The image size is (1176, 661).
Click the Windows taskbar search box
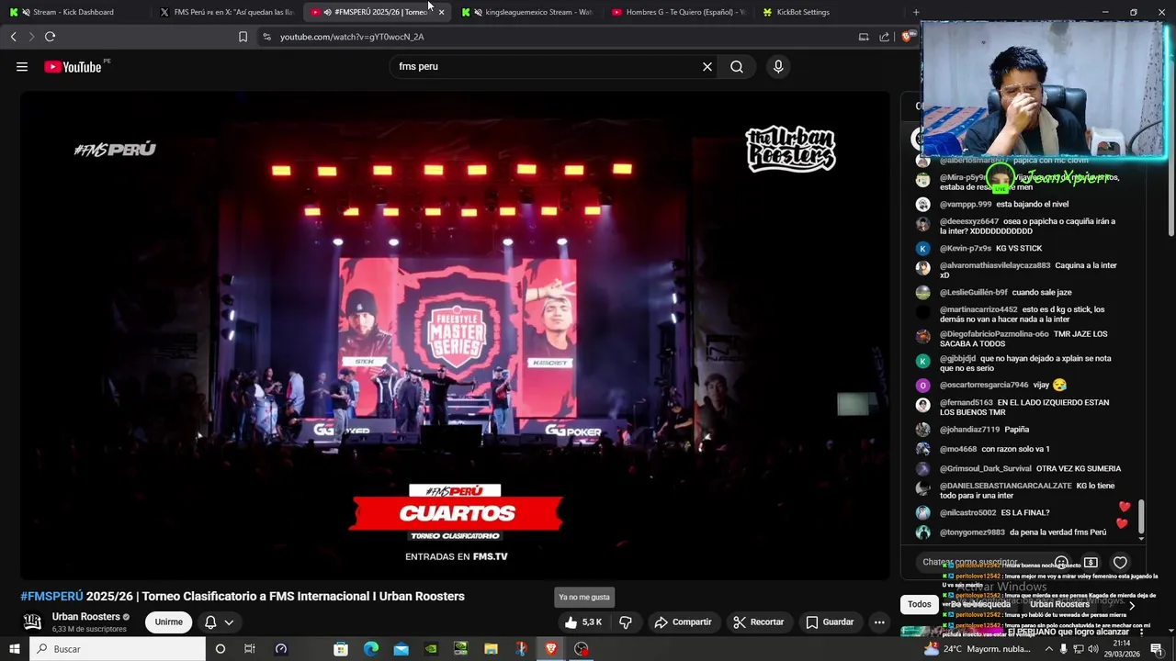117,649
